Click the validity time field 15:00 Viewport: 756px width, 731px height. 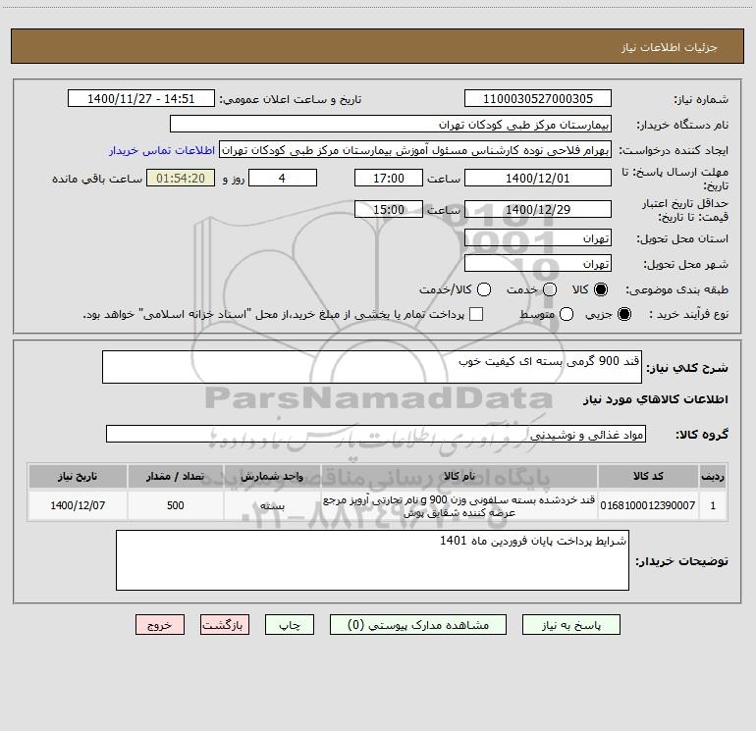coord(389,210)
